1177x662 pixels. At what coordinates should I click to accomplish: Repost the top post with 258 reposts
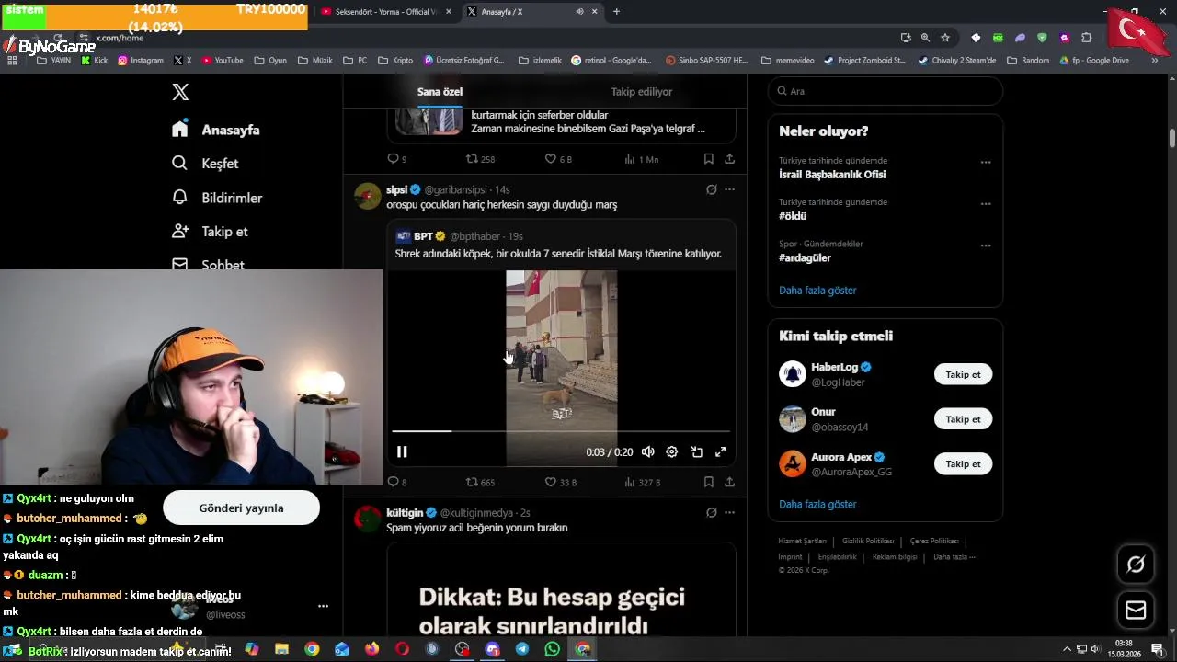point(480,159)
